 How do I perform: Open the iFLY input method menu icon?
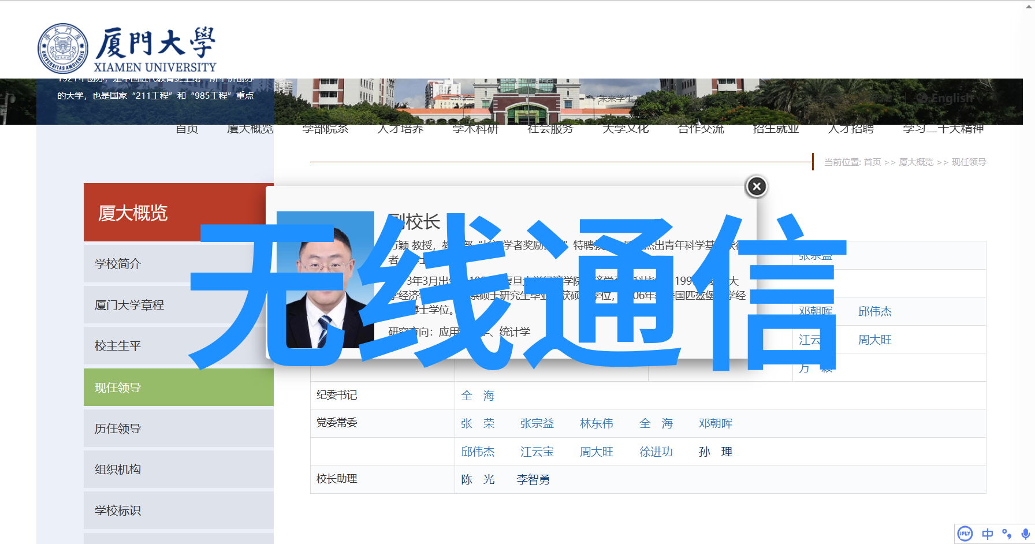965,534
